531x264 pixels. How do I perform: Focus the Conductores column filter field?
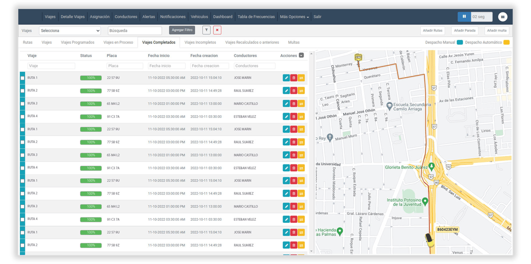click(255, 66)
